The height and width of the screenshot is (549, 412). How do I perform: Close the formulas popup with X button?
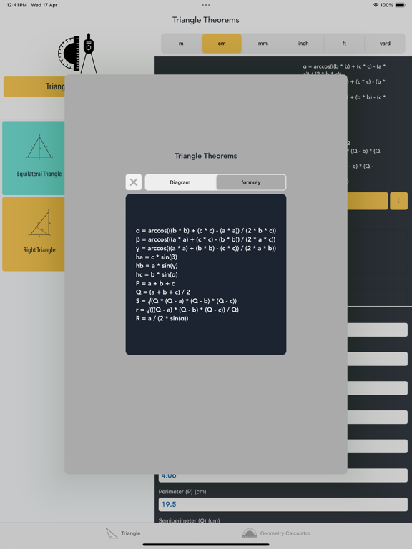134,182
